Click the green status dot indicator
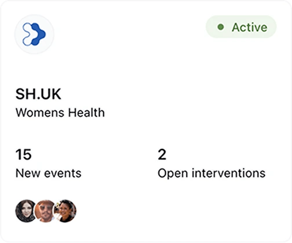This screenshot has height=243, width=292. tap(221, 27)
